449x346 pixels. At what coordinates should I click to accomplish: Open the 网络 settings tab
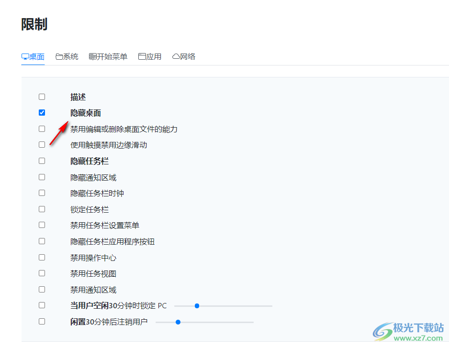(187, 56)
